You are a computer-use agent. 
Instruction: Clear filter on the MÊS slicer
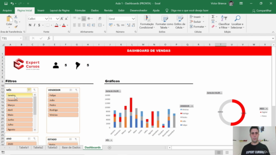[34, 90]
